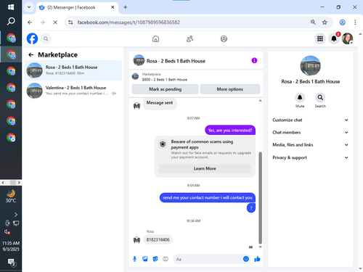View site information icon in address bar

click(x=70, y=22)
